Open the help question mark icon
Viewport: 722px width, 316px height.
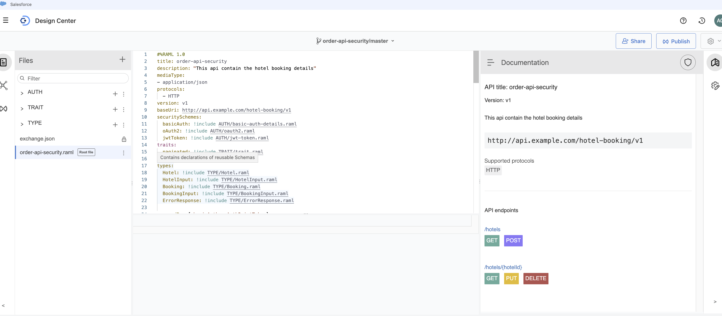click(683, 21)
